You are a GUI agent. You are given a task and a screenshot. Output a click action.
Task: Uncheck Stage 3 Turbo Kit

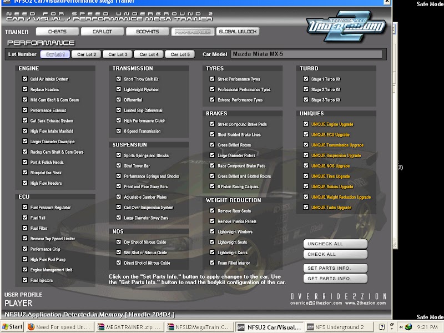pos(306,100)
